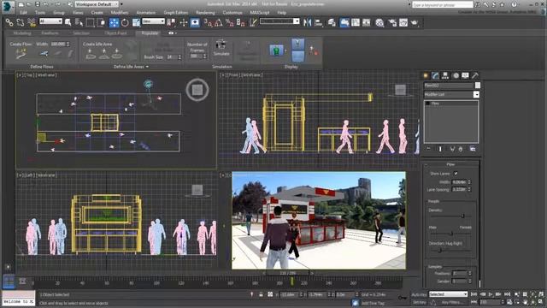
Task: Switch to the Modeling ribbon tab
Action: [x=22, y=33]
